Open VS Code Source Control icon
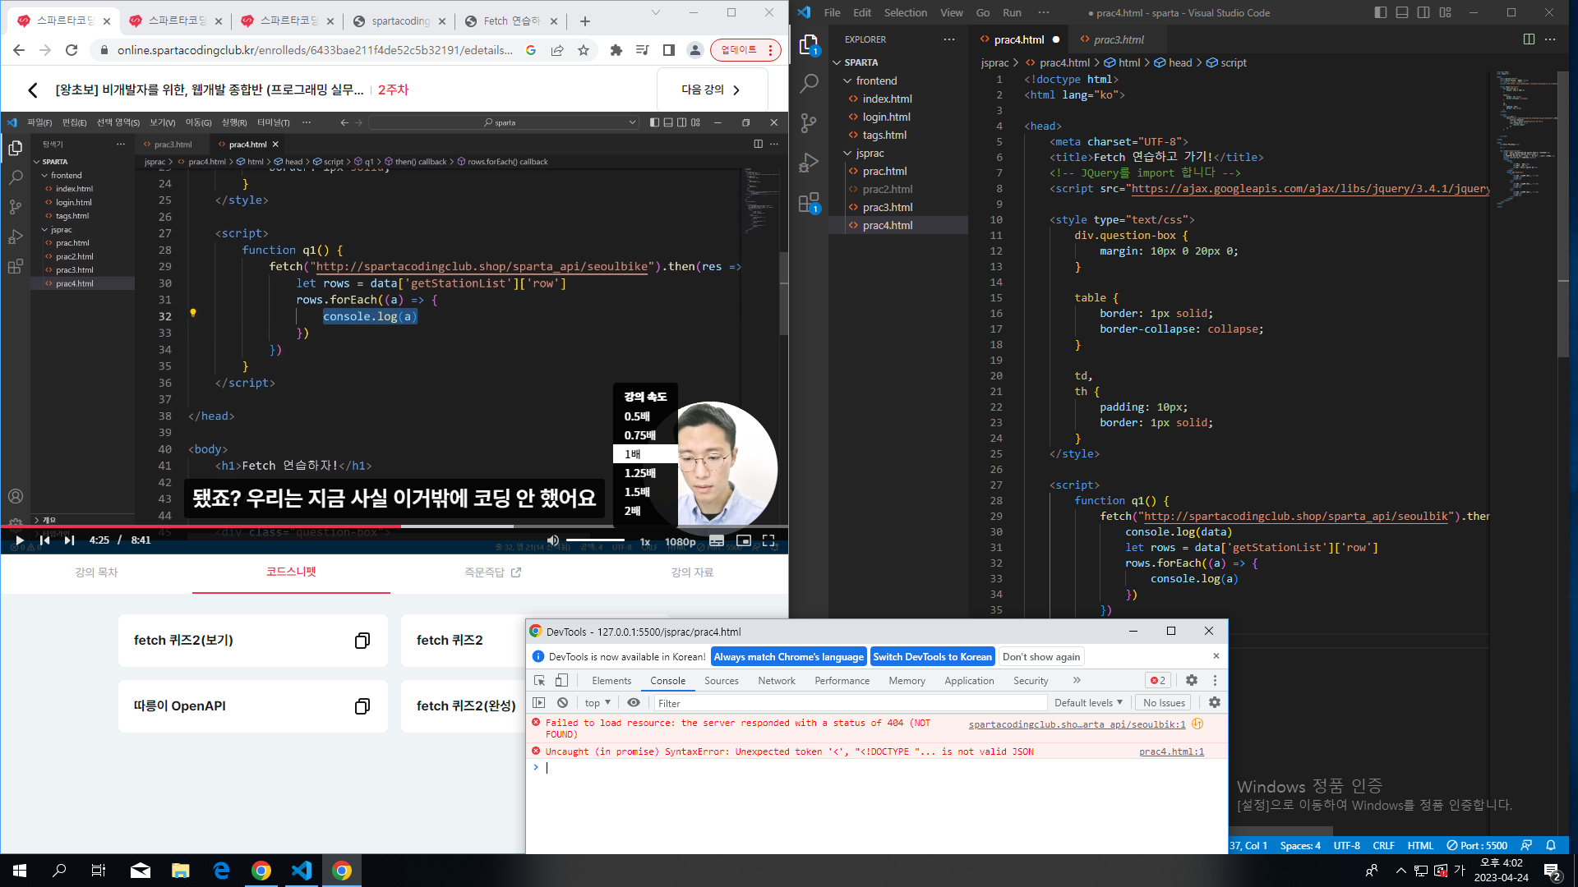Screen dimensions: 1578x887 (x=809, y=122)
